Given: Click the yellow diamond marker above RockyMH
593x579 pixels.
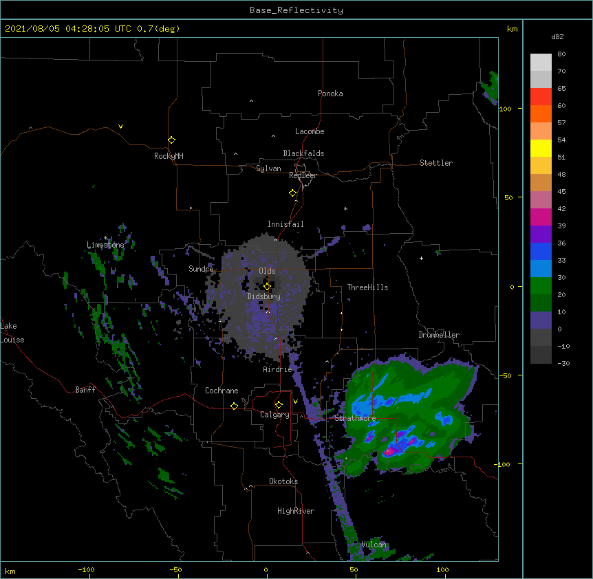Looking at the screenshot, I should point(171,140).
